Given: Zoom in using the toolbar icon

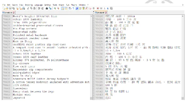Looking at the screenshot, I should click(x=55, y=8).
